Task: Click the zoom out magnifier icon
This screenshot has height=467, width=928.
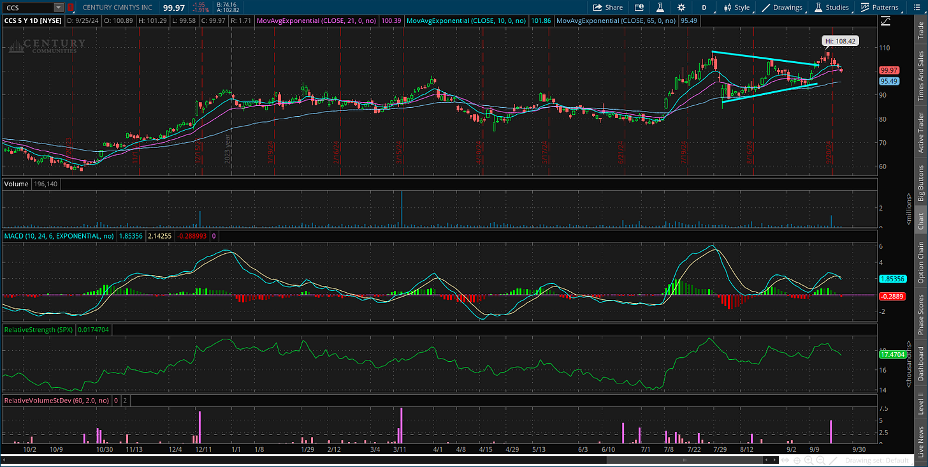Action: coord(822,461)
